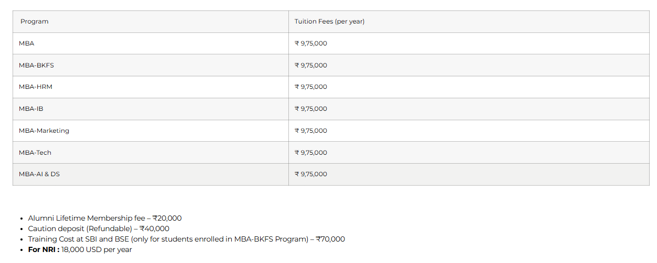Image resolution: width=657 pixels, height=263 pixels.
Task: Select the MBA-AI & DS tuition fee
Action: point(311,174)
